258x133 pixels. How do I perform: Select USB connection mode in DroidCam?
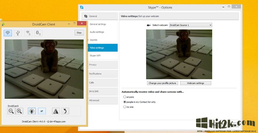click(18, 33)
